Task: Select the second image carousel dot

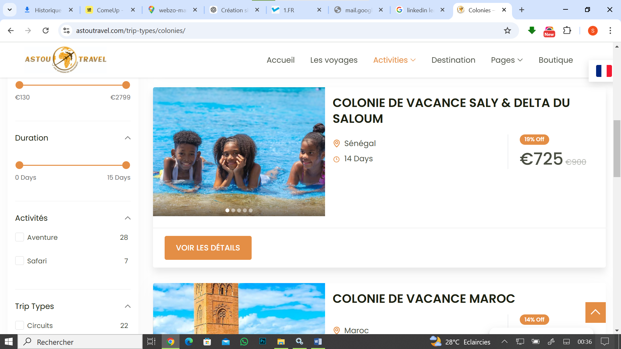Action: (233, 210)
